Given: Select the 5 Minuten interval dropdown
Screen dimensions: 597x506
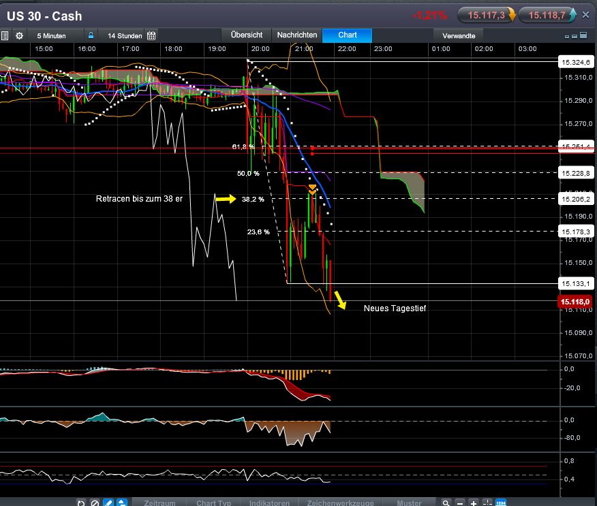Looking at the screenshot, I should (56, 36).
